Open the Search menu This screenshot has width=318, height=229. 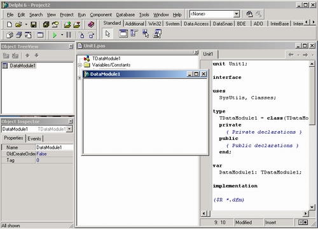[x=36, y=15]
